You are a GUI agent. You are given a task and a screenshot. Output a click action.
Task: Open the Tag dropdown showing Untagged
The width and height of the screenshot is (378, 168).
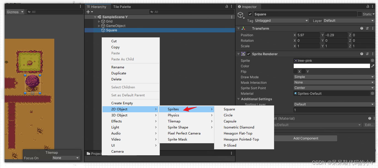click(282, 21)
